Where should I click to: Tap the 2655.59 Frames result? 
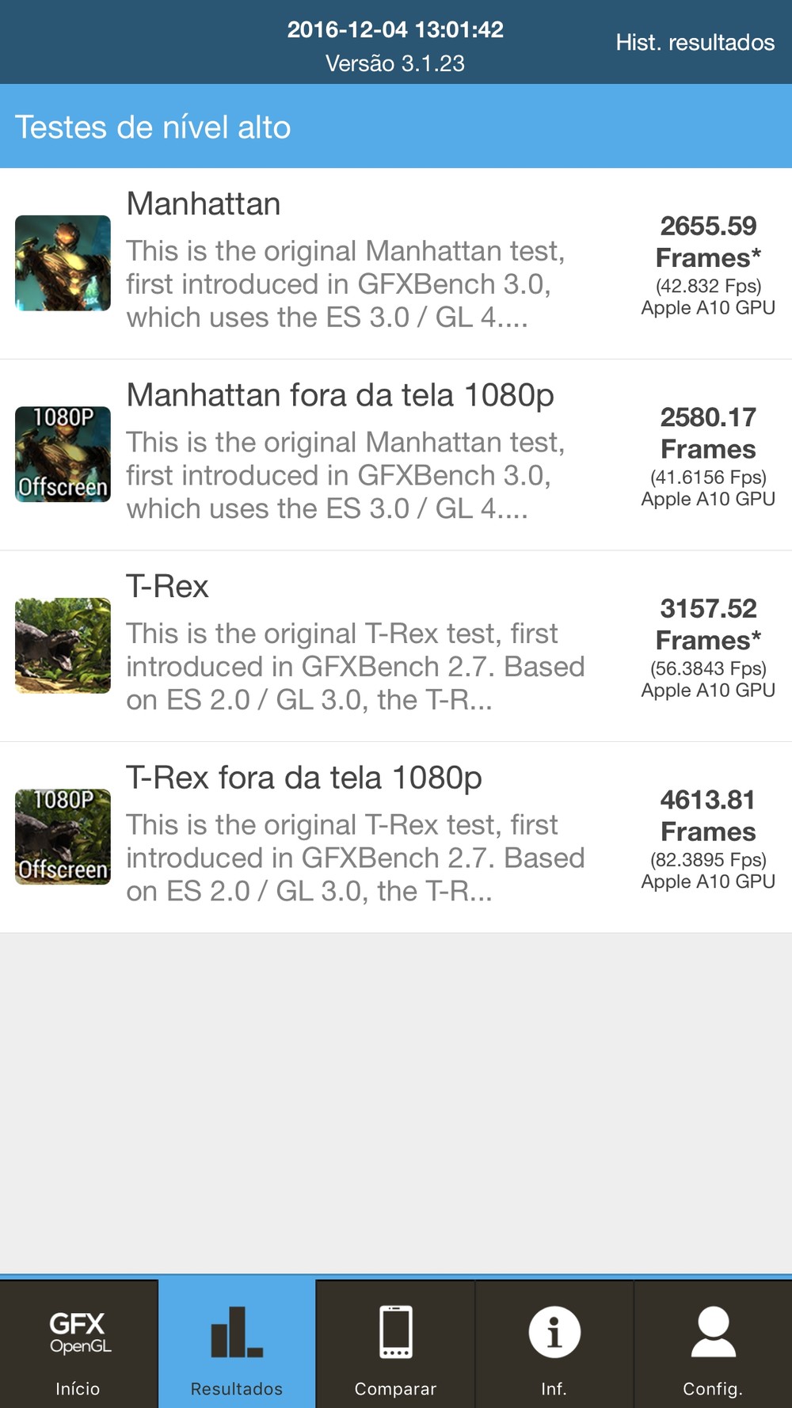[x=708, y=242]
